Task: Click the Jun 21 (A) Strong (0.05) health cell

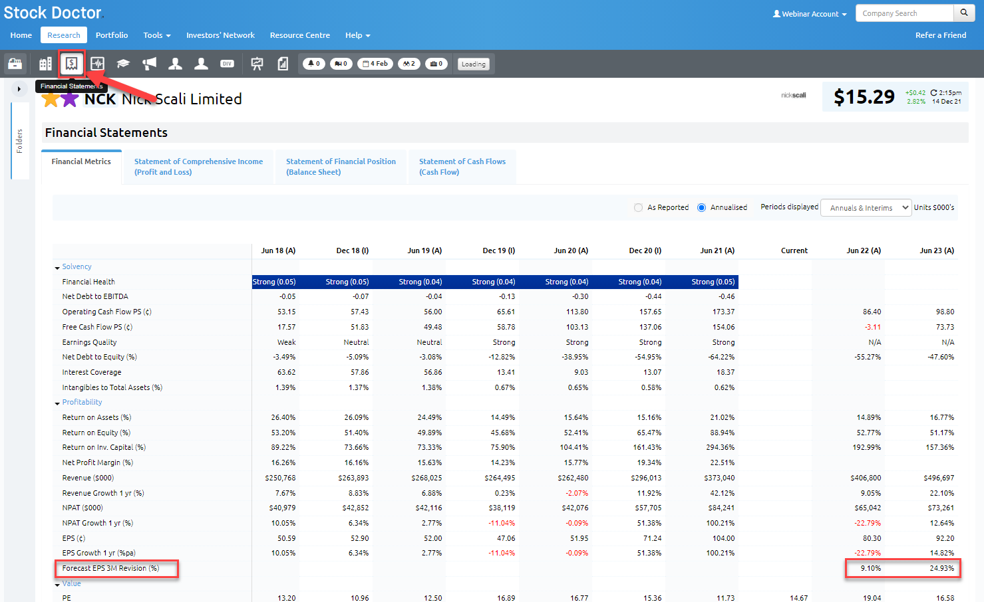Action: tap(715, 282)
